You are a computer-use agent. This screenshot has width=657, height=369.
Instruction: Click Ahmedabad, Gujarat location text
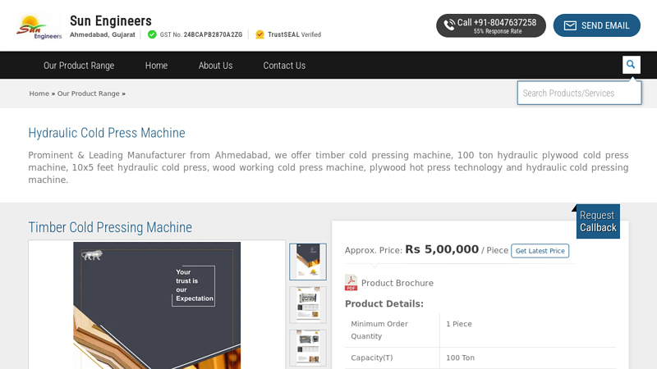(102, 34)
